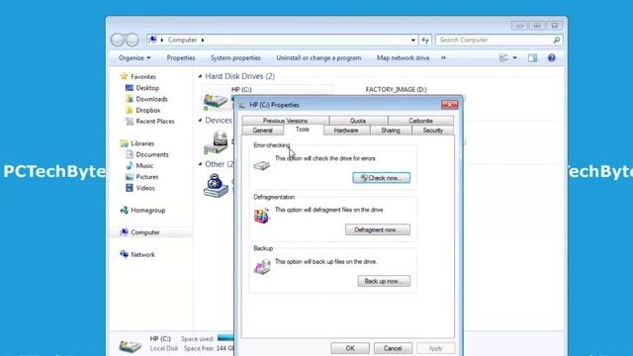Select Computer in the navigation pane
This screenshot has width=633, height=356.
pyautogui.click(x=145, y=232)
